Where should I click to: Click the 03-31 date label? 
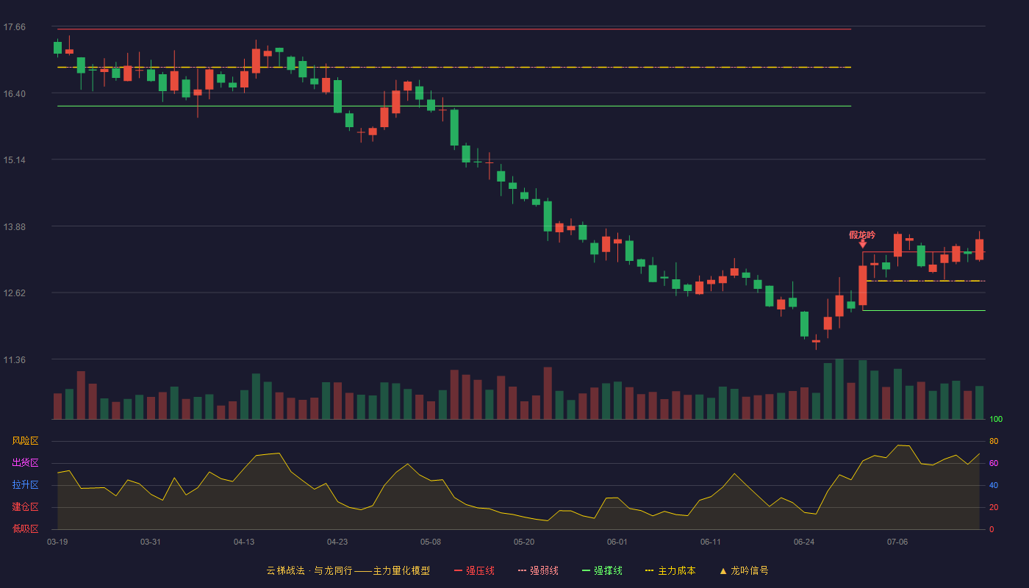(x=151, y=542)
